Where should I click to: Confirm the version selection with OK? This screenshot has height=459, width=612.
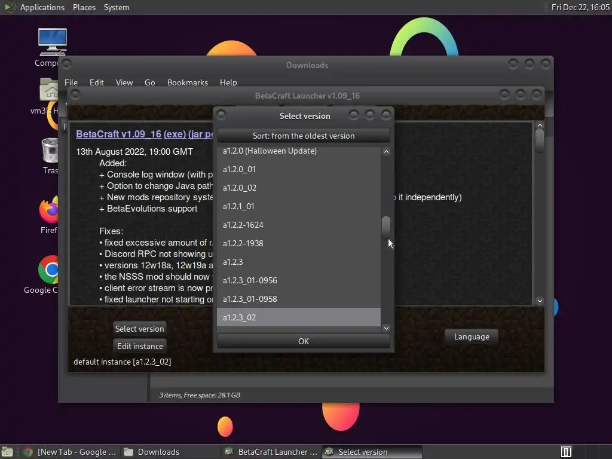[x=303, y=341]
